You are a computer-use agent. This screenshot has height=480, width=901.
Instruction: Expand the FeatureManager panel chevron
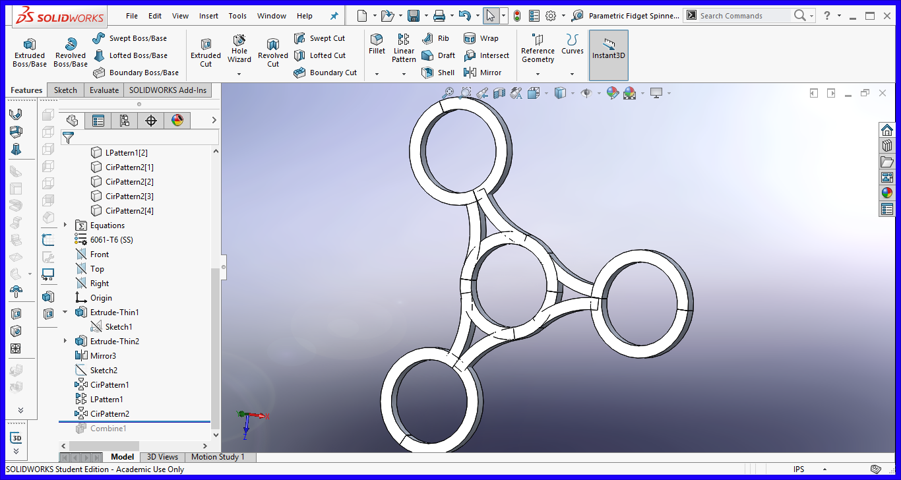pos(214,120)
